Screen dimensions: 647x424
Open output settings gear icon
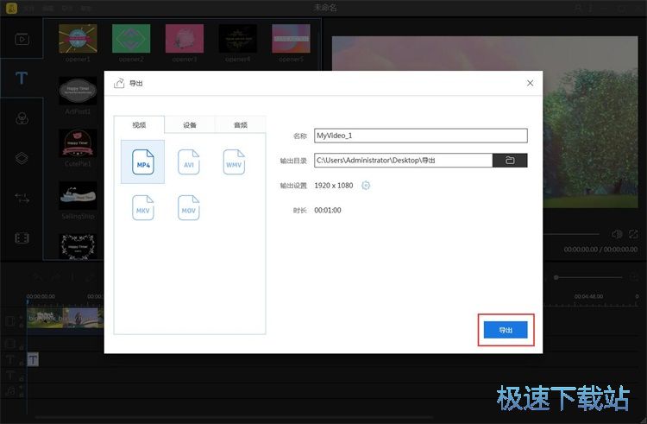click(366, 186)
